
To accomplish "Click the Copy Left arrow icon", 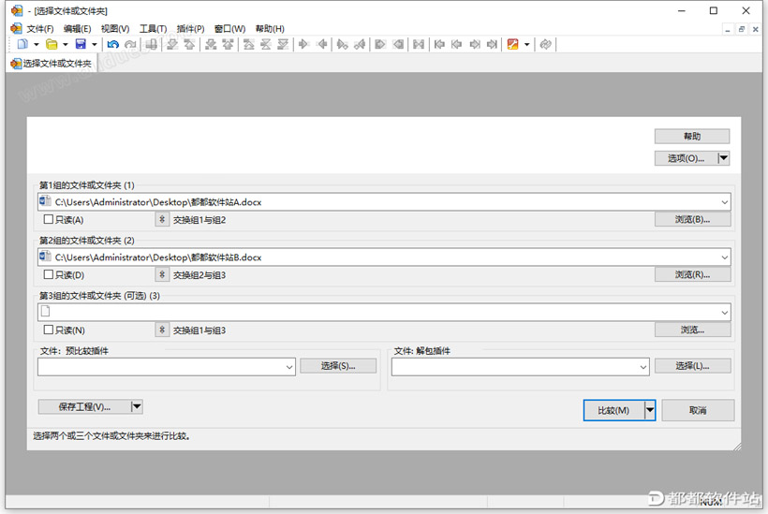I will (322, 45).
